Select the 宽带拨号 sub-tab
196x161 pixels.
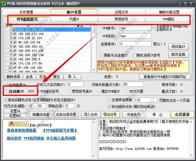(121, 19)
